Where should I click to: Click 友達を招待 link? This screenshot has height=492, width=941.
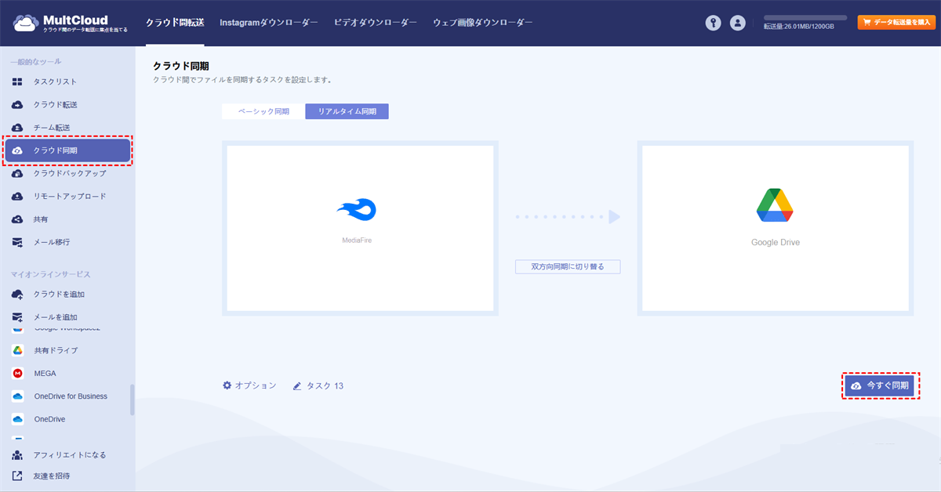point(51,476)
